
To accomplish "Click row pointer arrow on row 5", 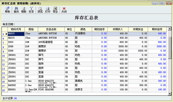I will click(6, 34).
